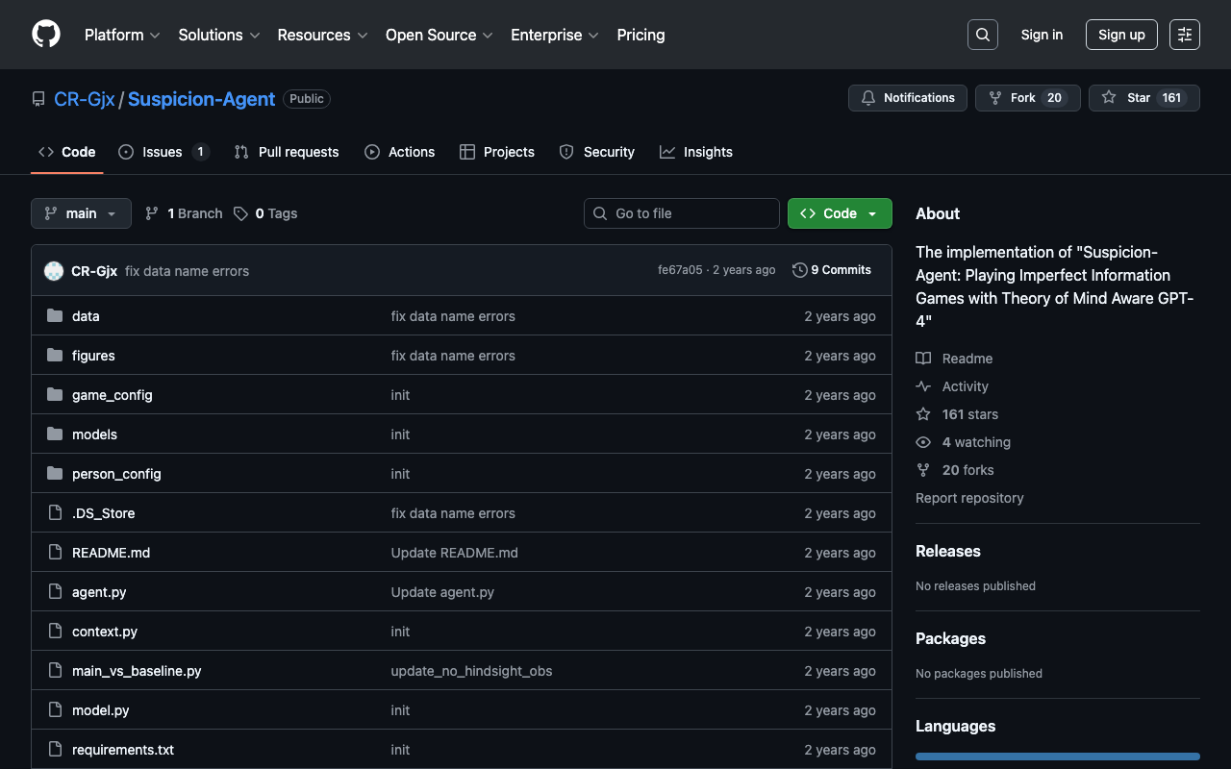Image resolution: width=1231 pixels, height=769 pixels.
Task: Open the 9 Commits history
Action: click(x=832, y=270)
